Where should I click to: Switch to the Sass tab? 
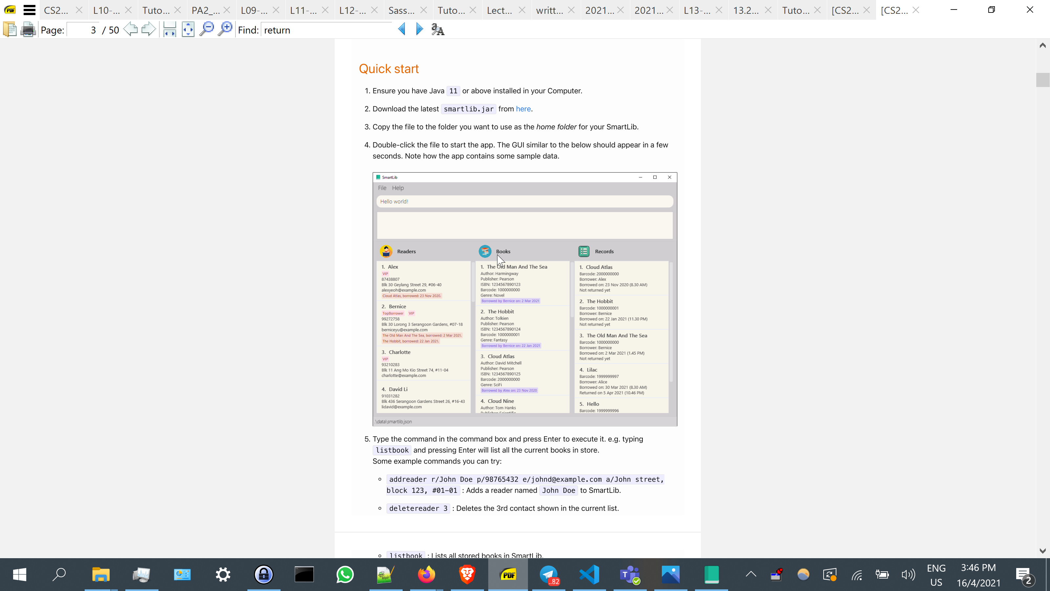pos(401,10)
